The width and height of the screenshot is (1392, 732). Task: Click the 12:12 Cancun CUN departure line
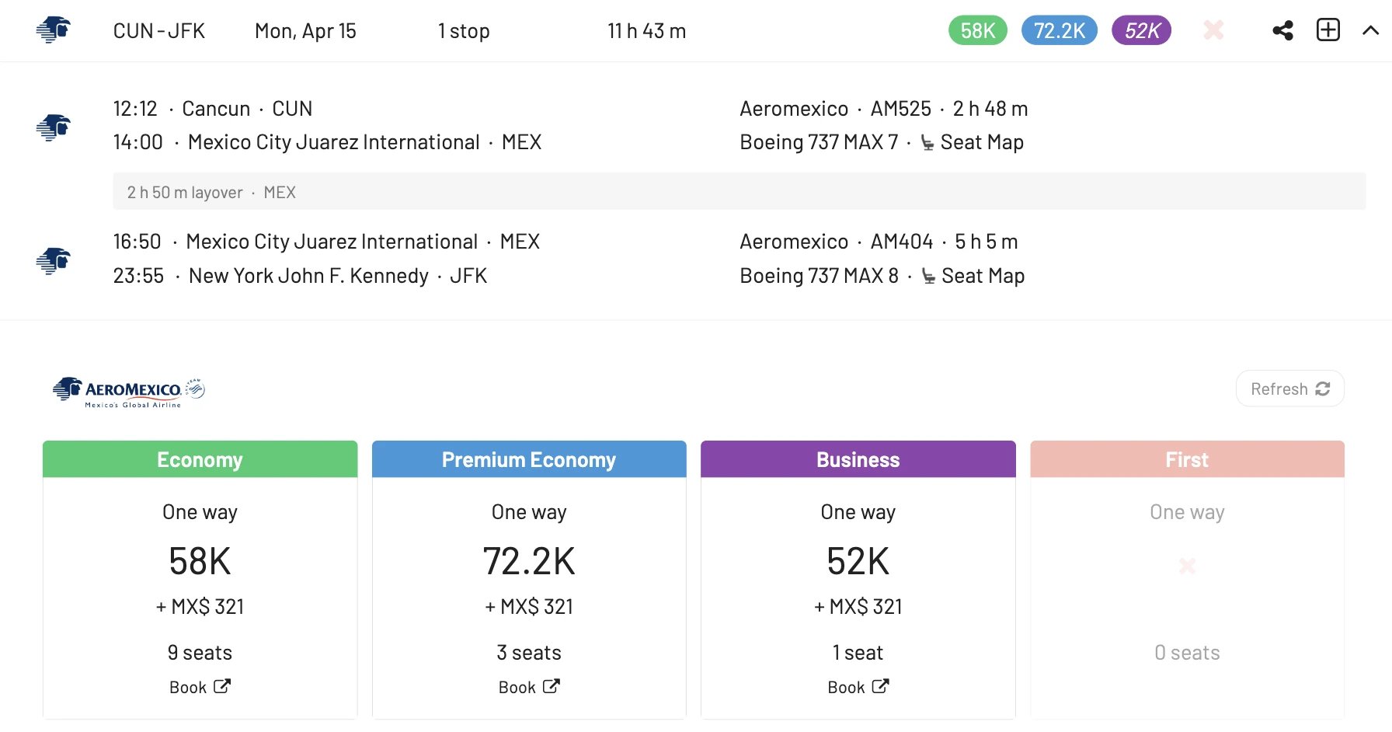[x=213, y=109]
